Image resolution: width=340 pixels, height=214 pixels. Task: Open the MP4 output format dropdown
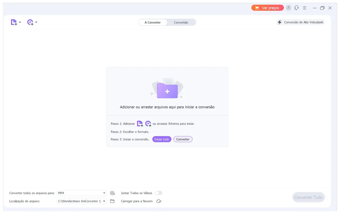[81, 193]
